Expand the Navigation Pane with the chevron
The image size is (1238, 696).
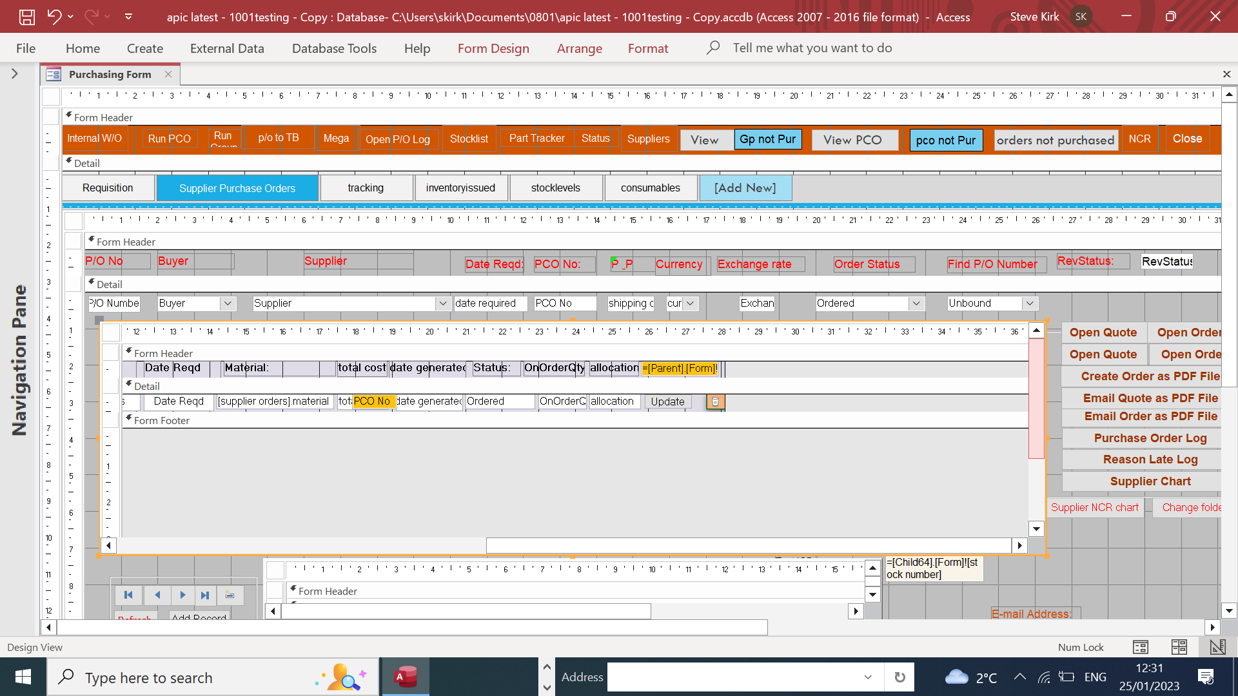point(14,74)
